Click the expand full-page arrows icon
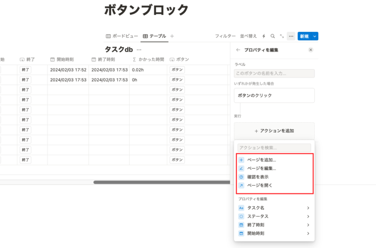 (x=282, y=36)
